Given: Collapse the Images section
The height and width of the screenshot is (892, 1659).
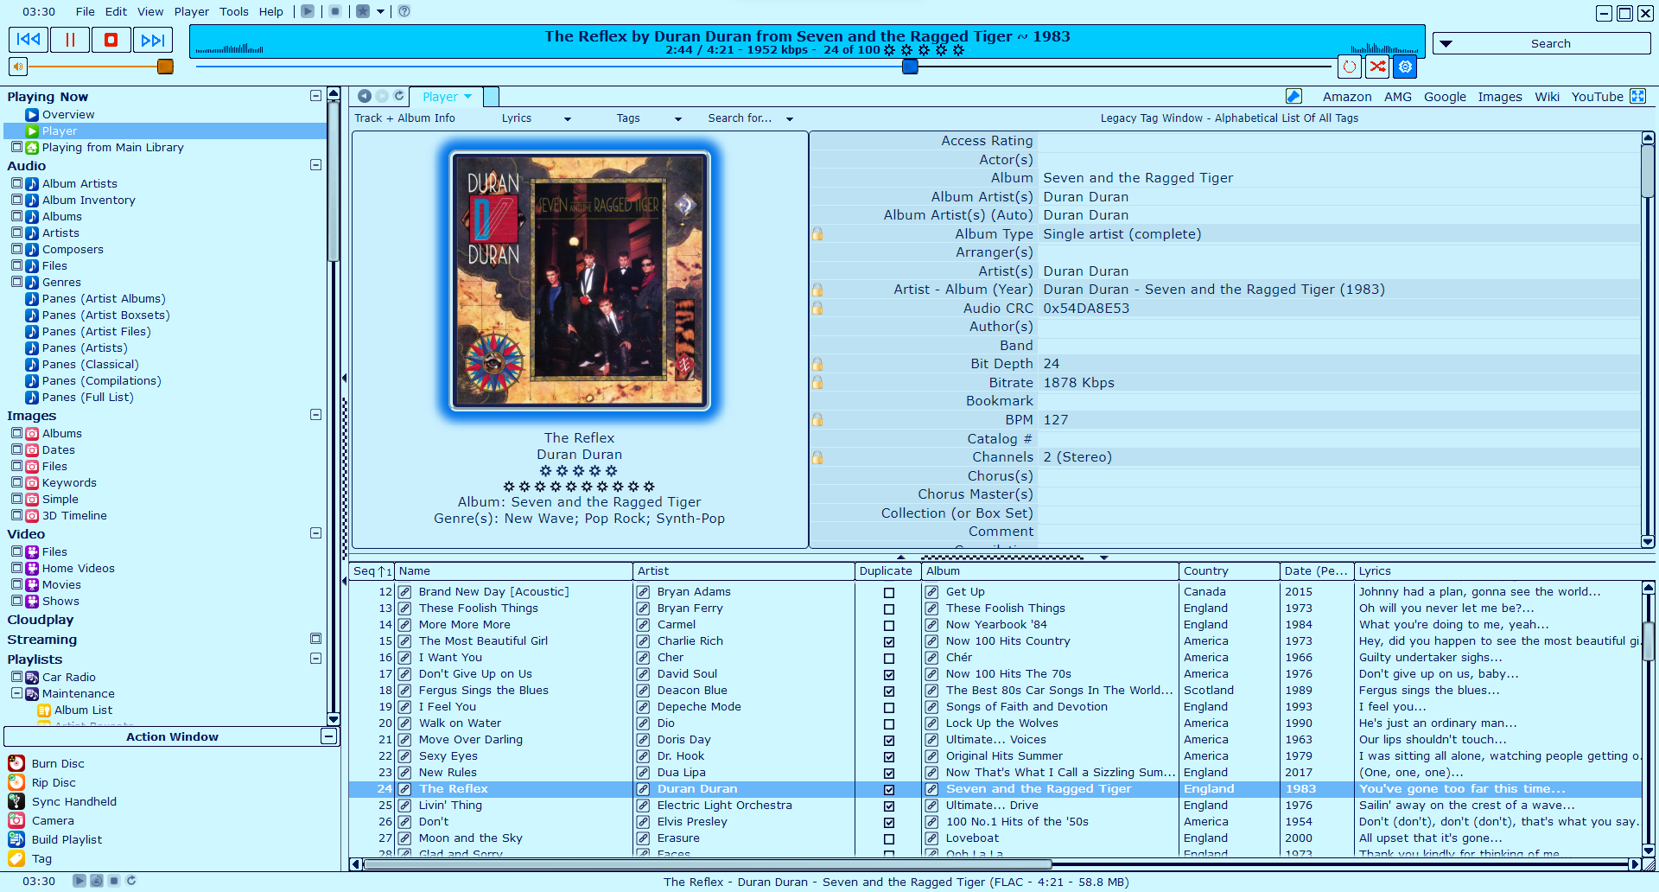Looking at the screenshot, I should [315, 415].
